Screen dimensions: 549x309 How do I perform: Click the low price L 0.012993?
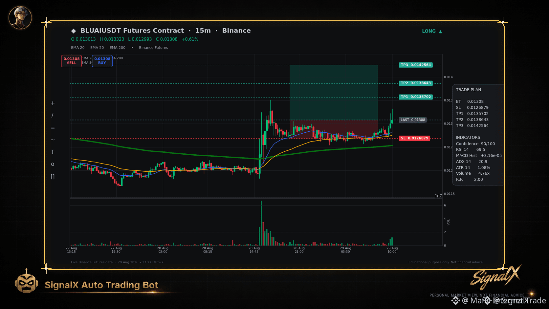coord(140,39)
